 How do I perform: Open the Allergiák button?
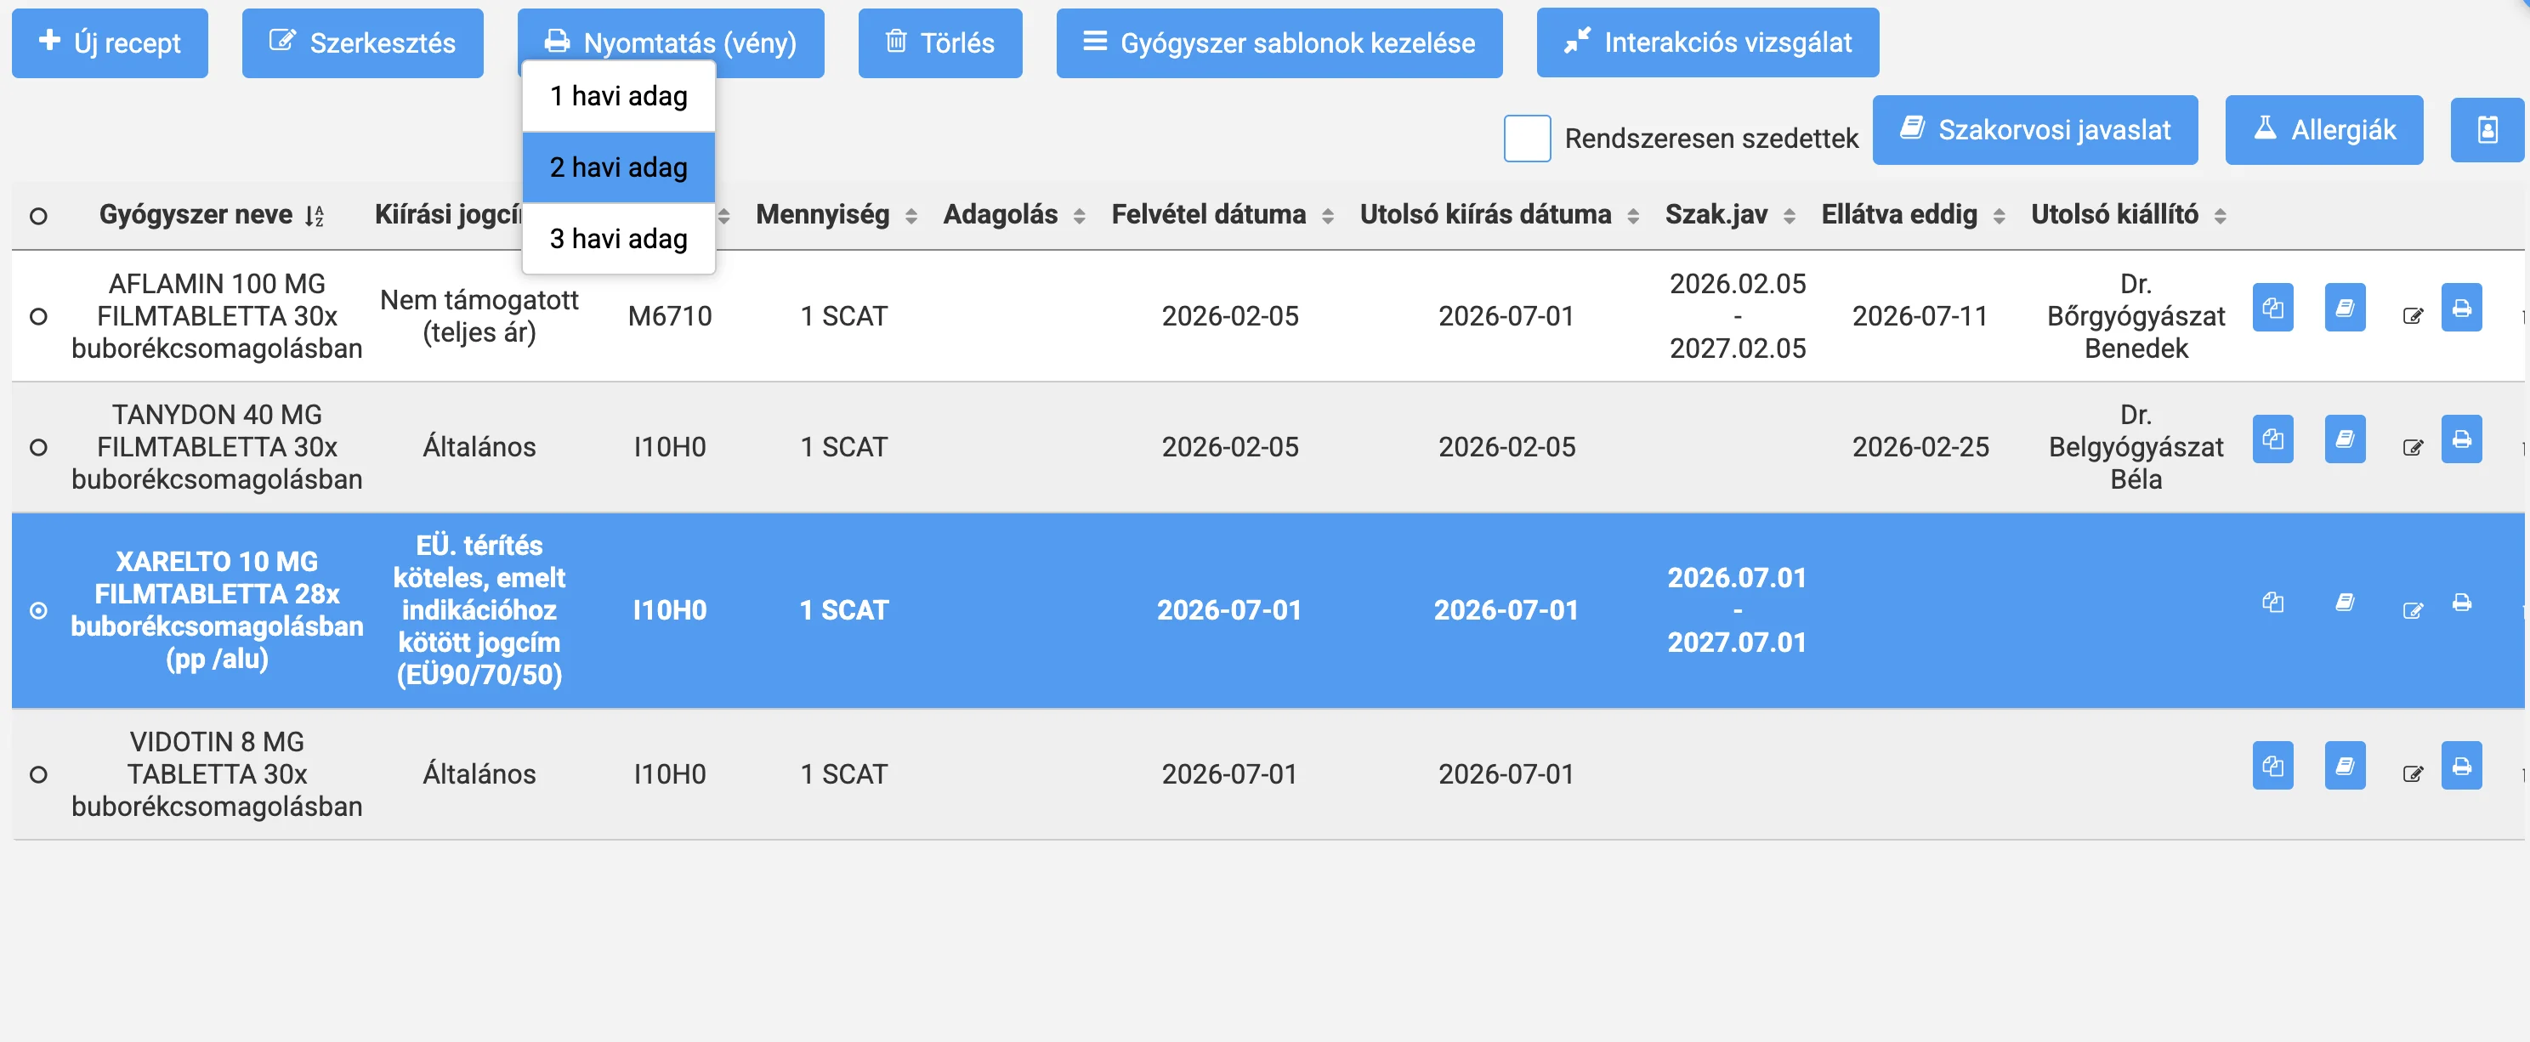(2323, 130)
